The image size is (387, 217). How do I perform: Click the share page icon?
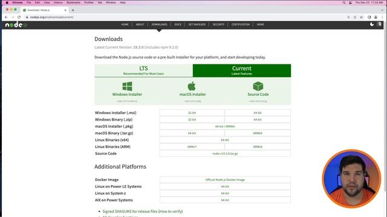click(x=355, y=17)
